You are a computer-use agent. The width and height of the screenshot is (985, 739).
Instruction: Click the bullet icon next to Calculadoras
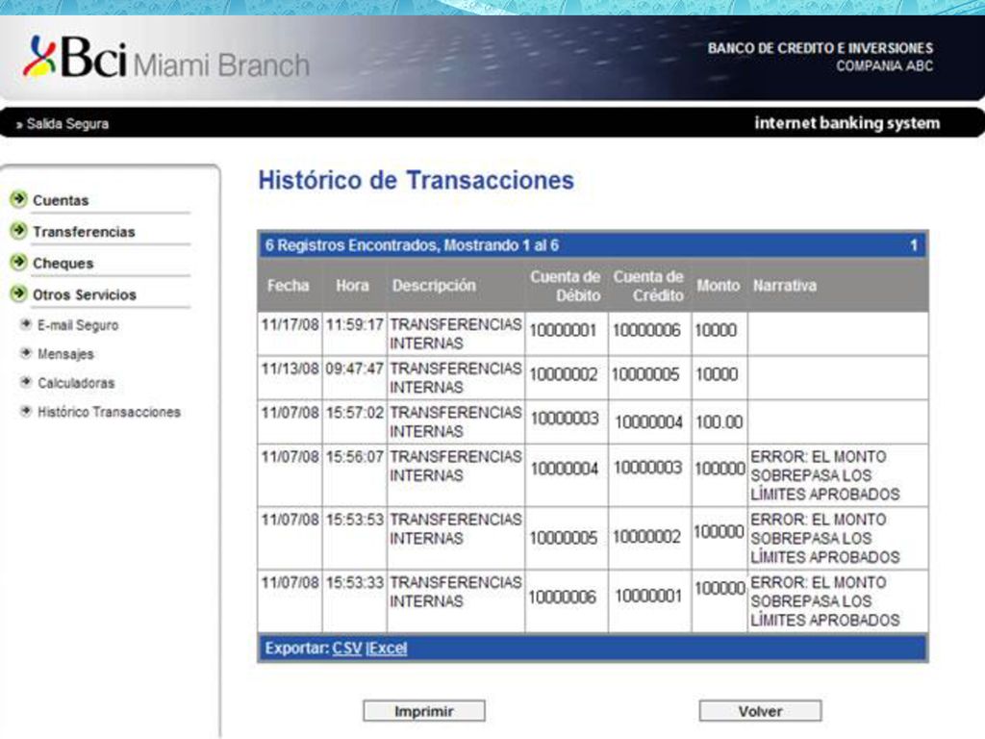click(x=26, y=382)
